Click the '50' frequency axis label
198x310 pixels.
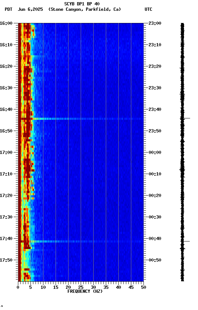coord(143,287)
